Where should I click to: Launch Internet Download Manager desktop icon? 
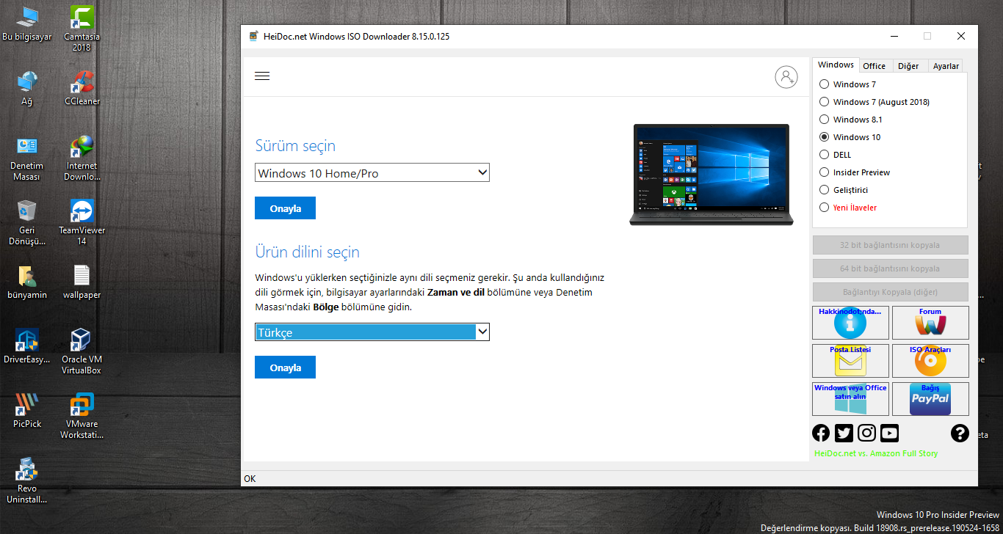[82, 158]
